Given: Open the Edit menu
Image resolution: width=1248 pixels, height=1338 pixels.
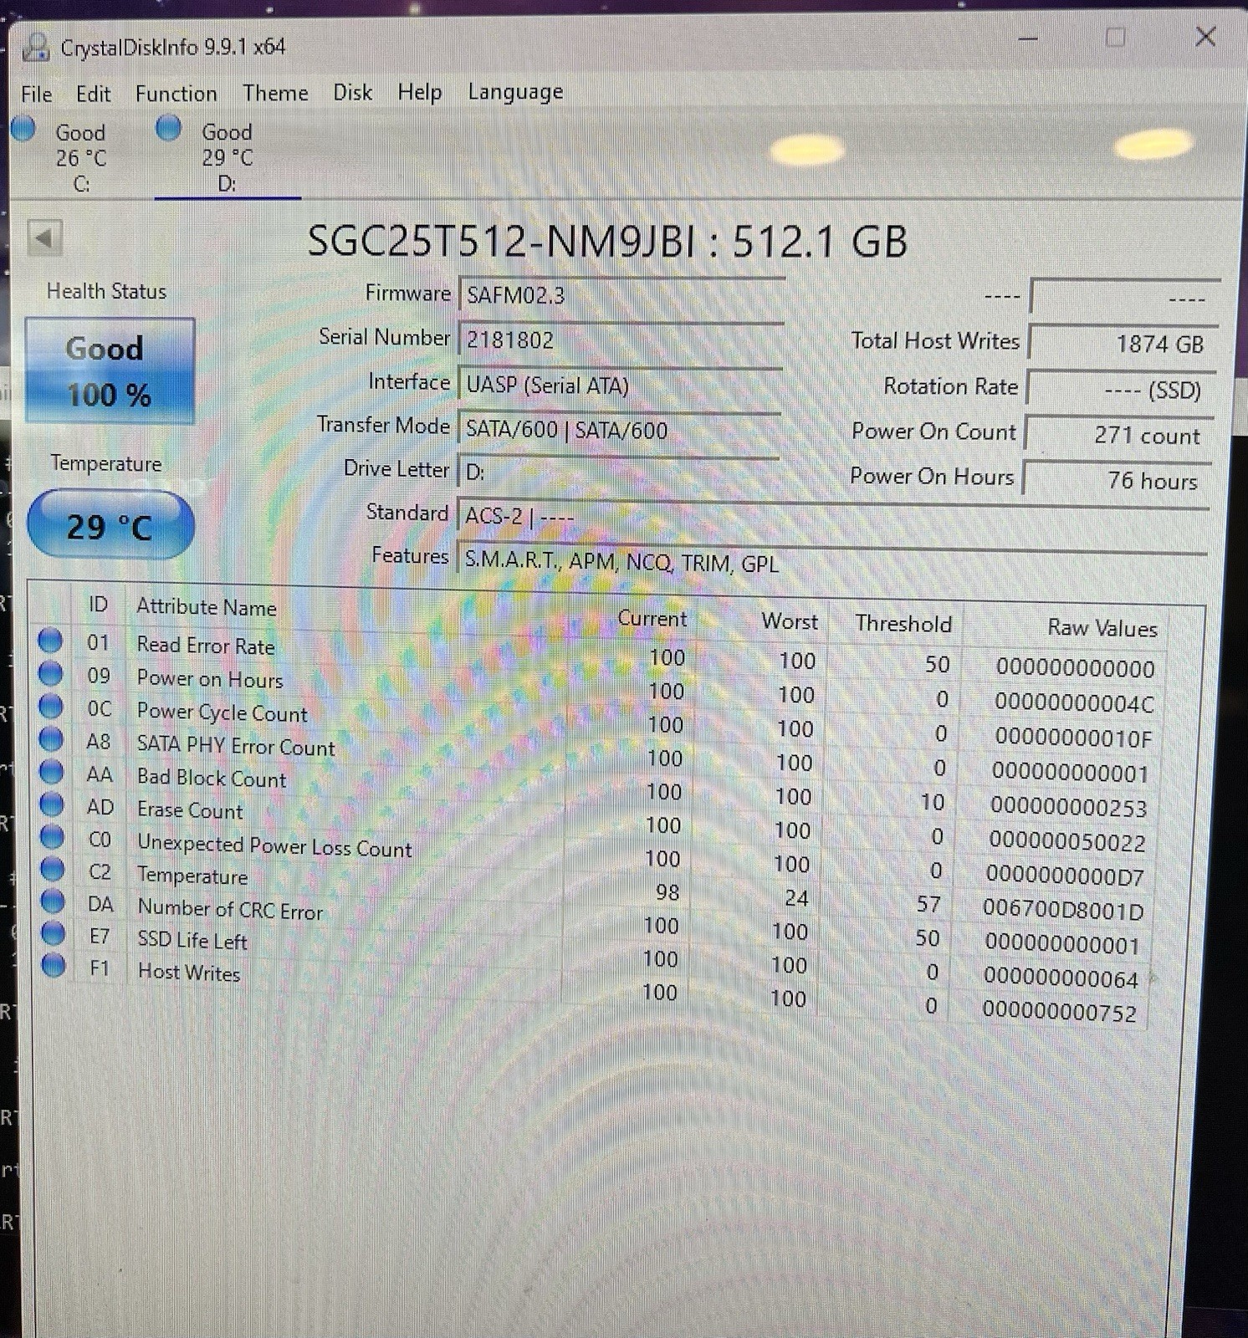Looking at the screenshot, I should (93, 94).
